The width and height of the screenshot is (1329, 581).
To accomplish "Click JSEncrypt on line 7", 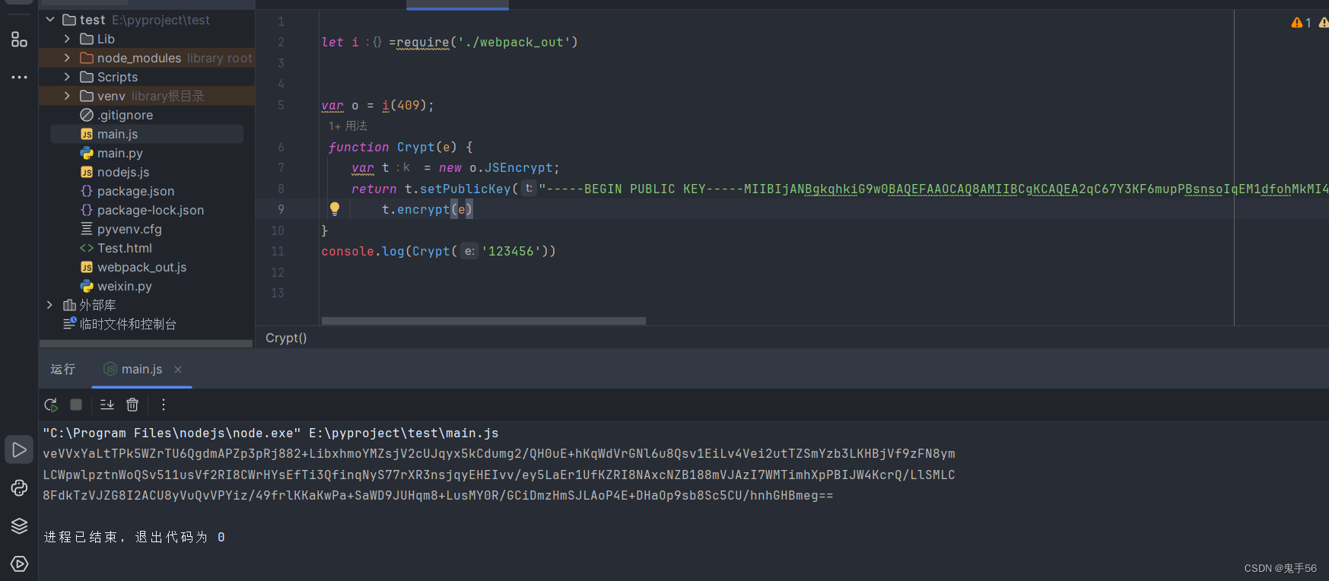I will click(x=518, y=167).
